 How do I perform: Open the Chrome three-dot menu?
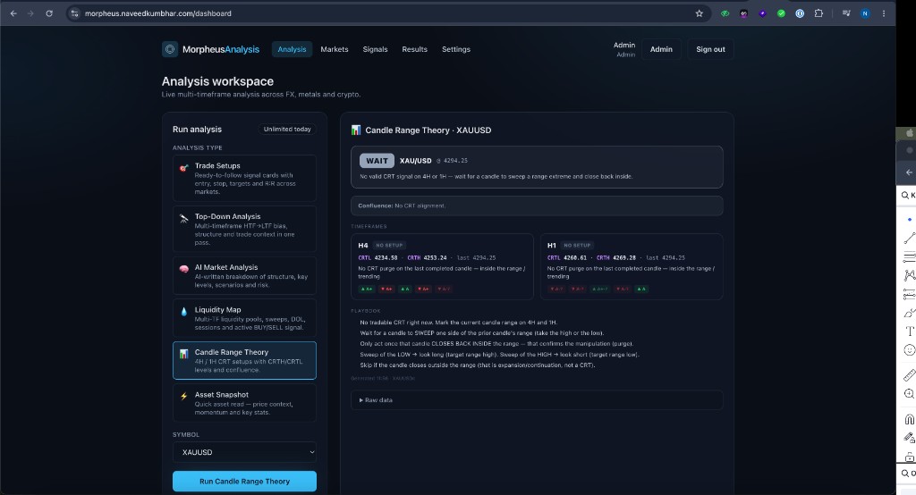(884, 13)
